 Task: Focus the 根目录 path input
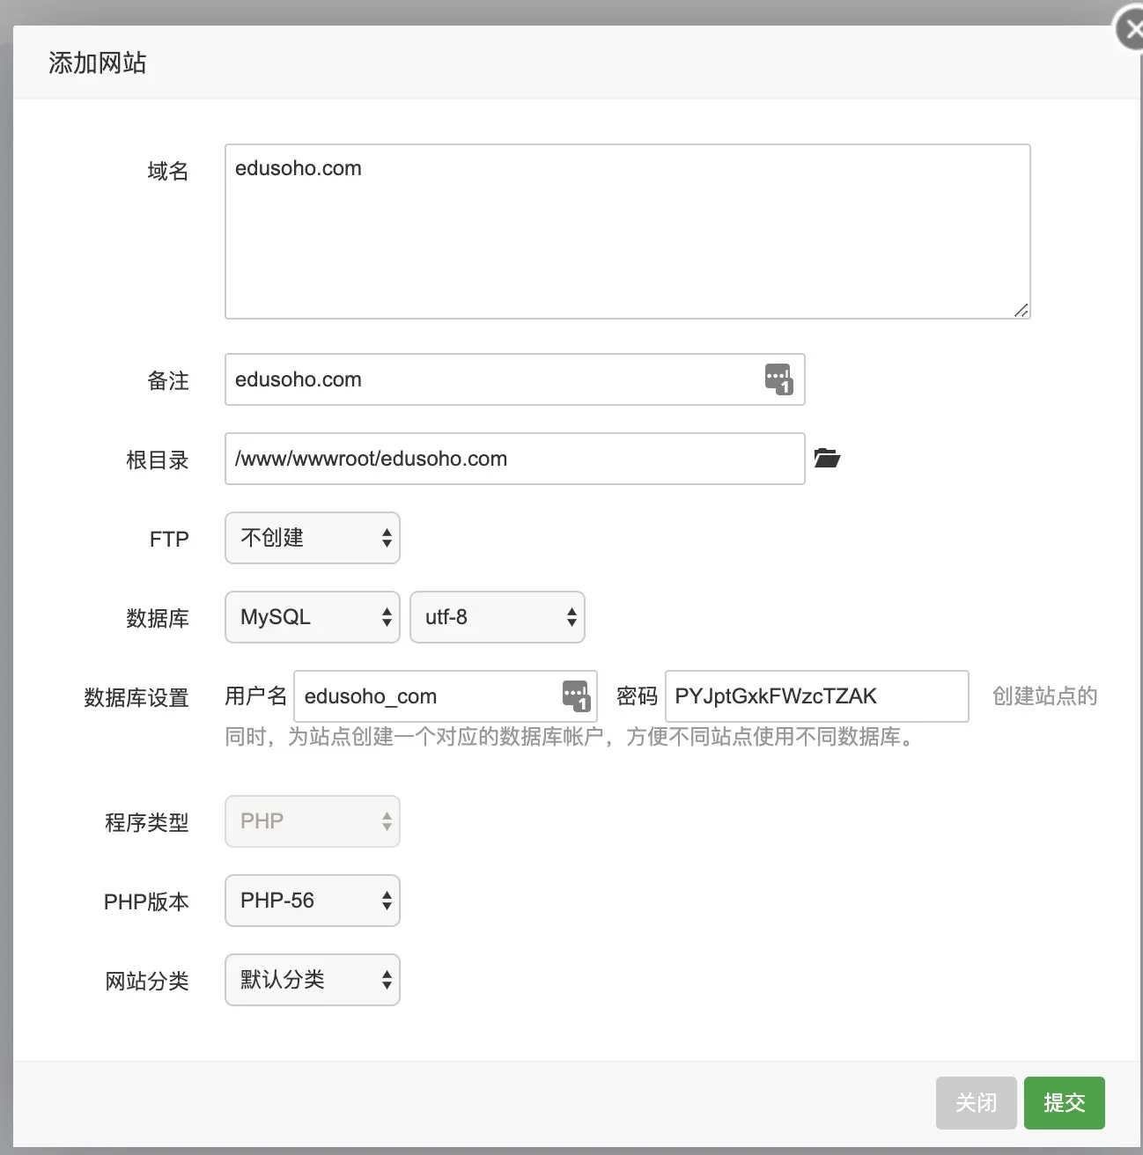click(x=515, y=459)
